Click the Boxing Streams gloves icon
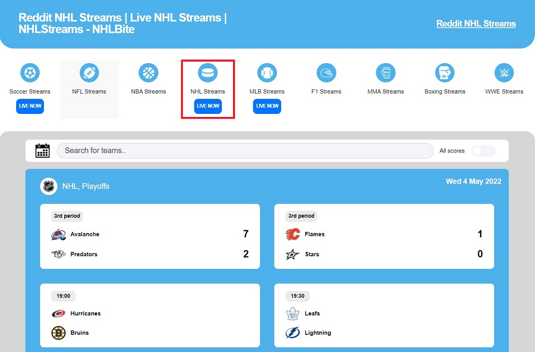Viewport: 535px width, 352px height. pos(445,73)
